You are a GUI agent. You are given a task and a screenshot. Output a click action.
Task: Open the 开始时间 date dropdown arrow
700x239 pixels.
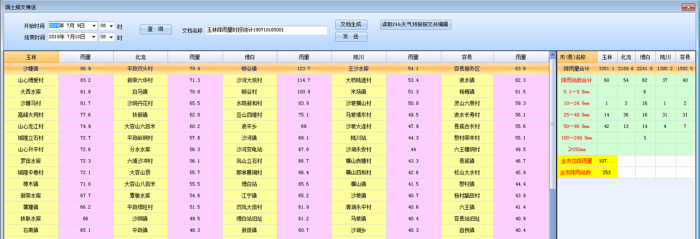click(x=94, y=26)
